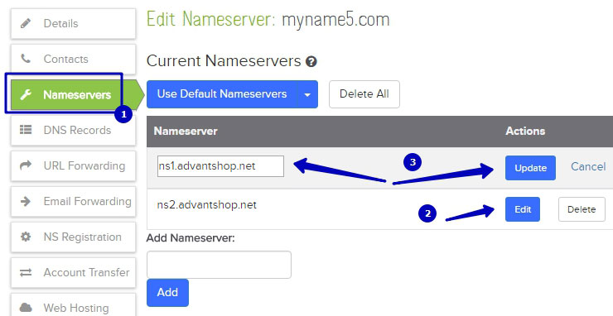
Task: Click the Add button
Action: pyautogui.click(x=167, y=293)
